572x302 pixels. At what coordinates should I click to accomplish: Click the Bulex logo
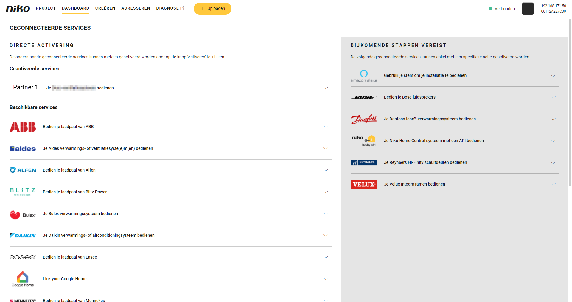coord(23,214)
